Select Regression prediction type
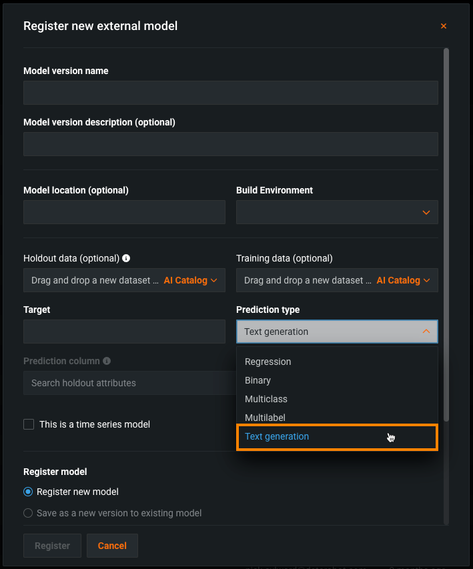Screen dimensions: 473x569 pyautogui.click(x=268, y=362)
